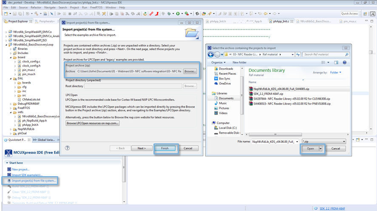Viewport: 377px width, 211px height.
Task: Click New folder in the file chooser
Action: coord(239,63)
